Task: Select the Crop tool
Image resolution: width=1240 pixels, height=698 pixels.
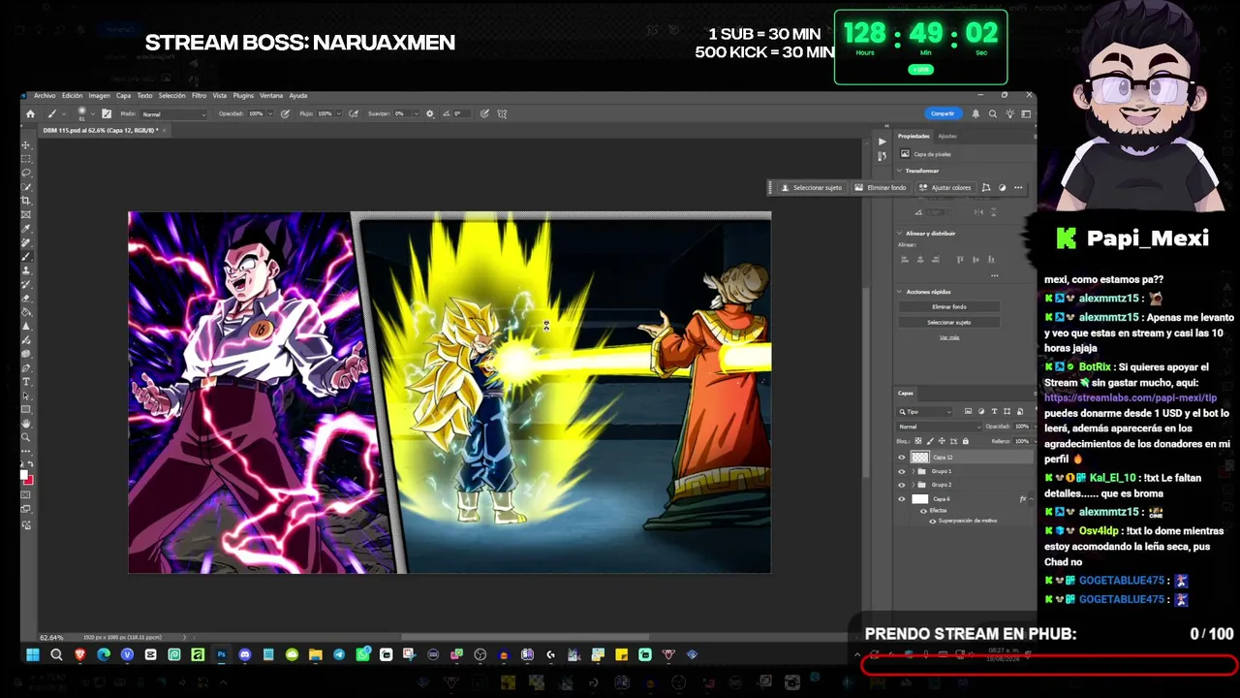Action: coord(26,201)
